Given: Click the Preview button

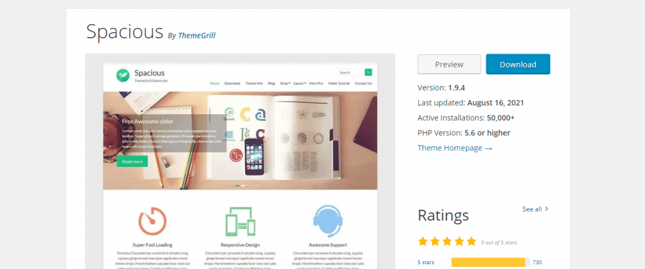Looking at the screenshot, I should (x=449, y=64).
